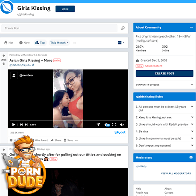Click the Create Post input field
This screenshot has height=196, width=196.
point(59,28)
